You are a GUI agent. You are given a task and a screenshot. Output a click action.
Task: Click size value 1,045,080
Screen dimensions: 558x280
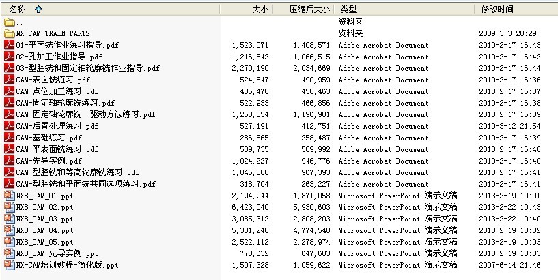point(250,172)
